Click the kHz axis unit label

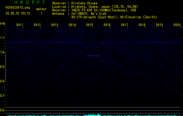point(3,23)
